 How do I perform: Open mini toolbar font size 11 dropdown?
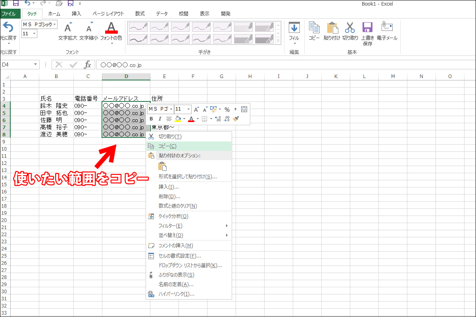point(188,109)
